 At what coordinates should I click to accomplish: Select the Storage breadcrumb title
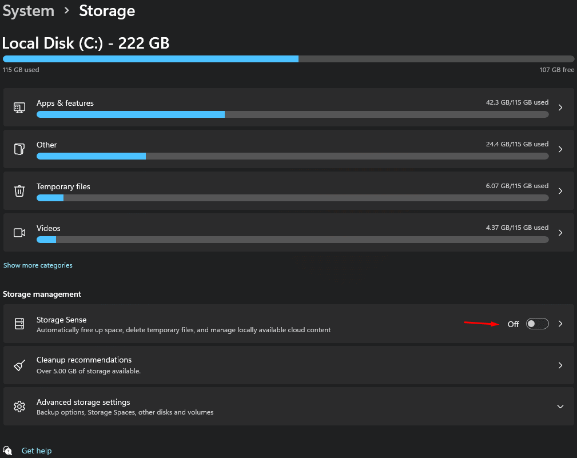(x=107, y=10)
